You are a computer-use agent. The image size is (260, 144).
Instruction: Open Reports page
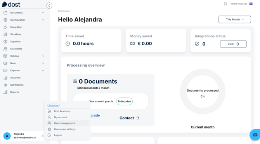(x=15, y=92)
